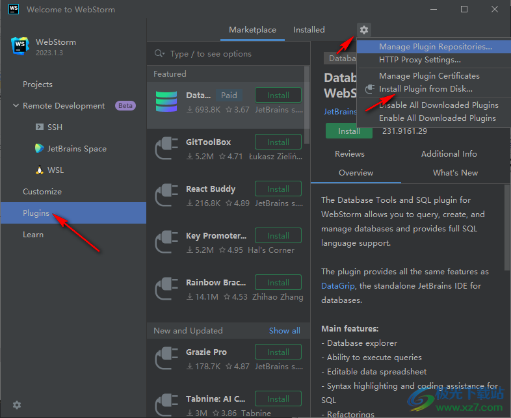Image resolution: width=511 pixels, height=418 pixels.
Task: Open the JetBrains vendor link
Action: pos(340,111)
